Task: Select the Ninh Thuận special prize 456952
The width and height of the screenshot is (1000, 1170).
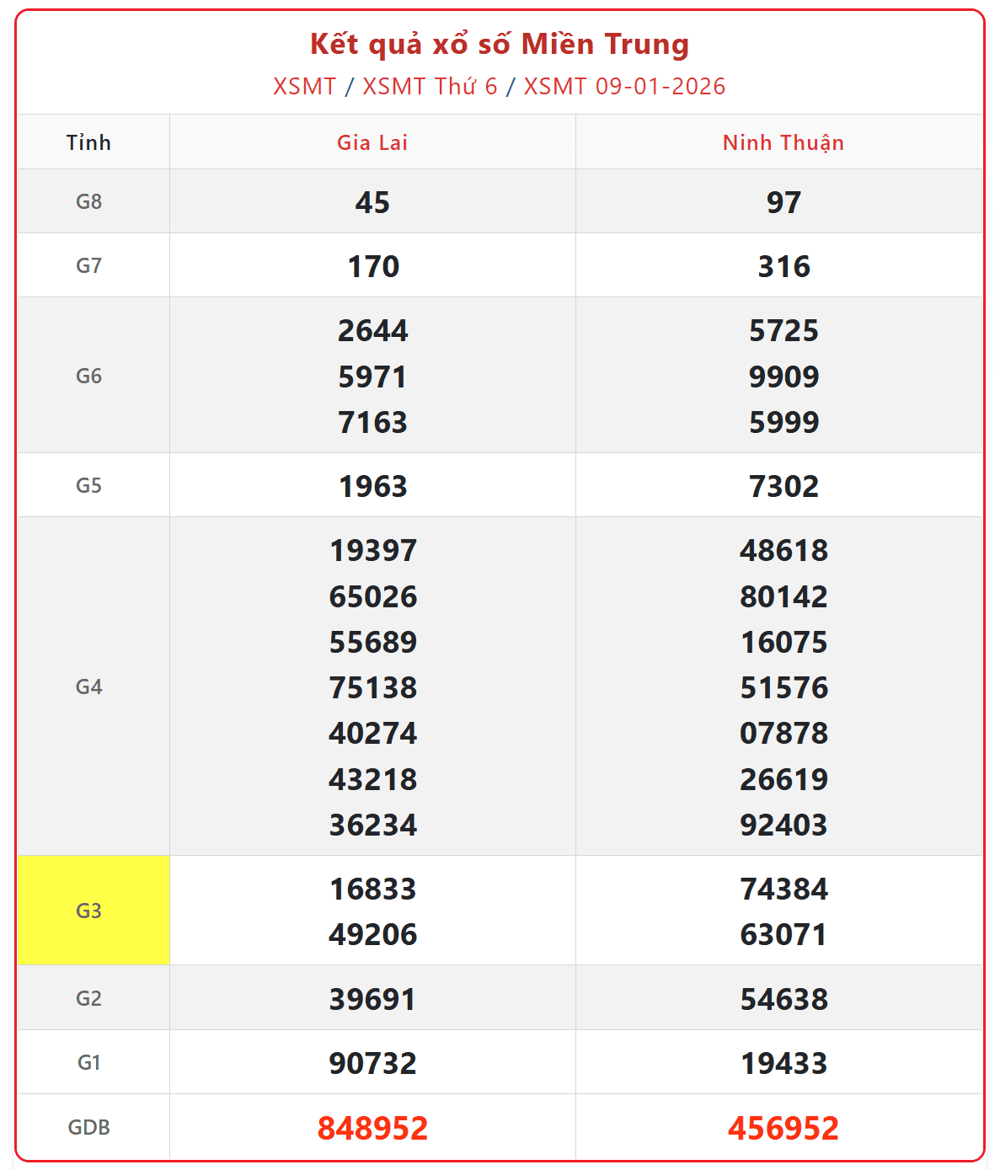Action: [x=783, y=1128]
